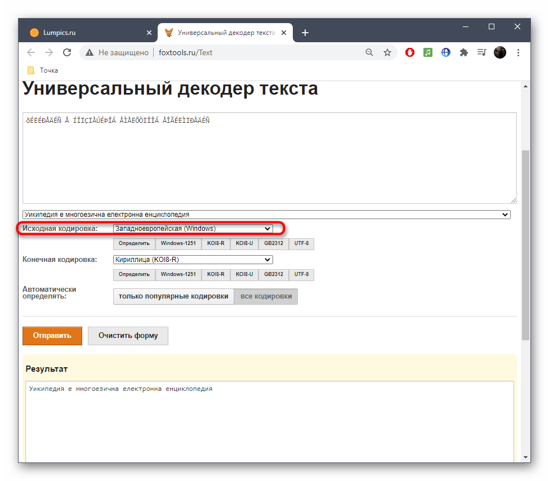The image size is (549, 481).
Task: Click the browser reload page icon
Action: point(66,52)
